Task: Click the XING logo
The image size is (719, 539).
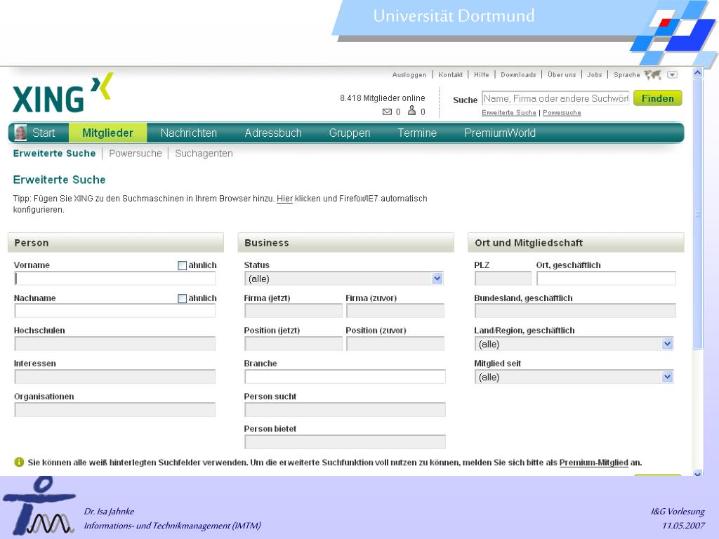Action: point(62,93)
